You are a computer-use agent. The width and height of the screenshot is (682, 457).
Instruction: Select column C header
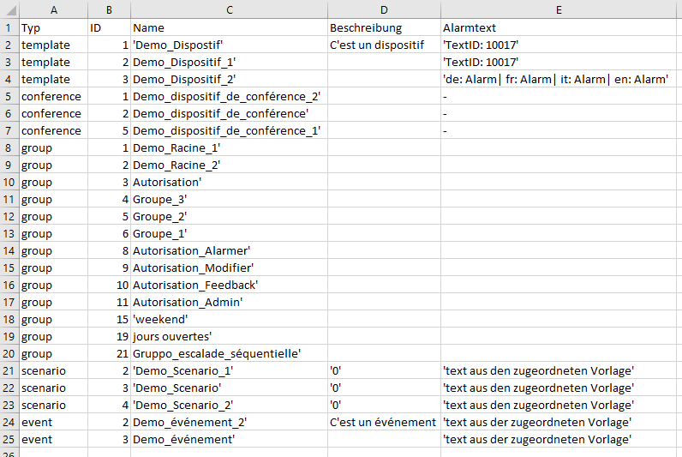pyautogui.click(x=230, y=9)
